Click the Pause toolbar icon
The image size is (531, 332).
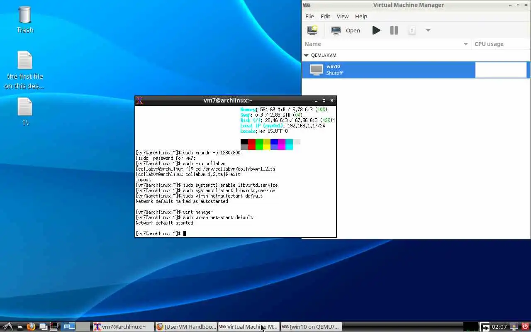pos(394,30)
